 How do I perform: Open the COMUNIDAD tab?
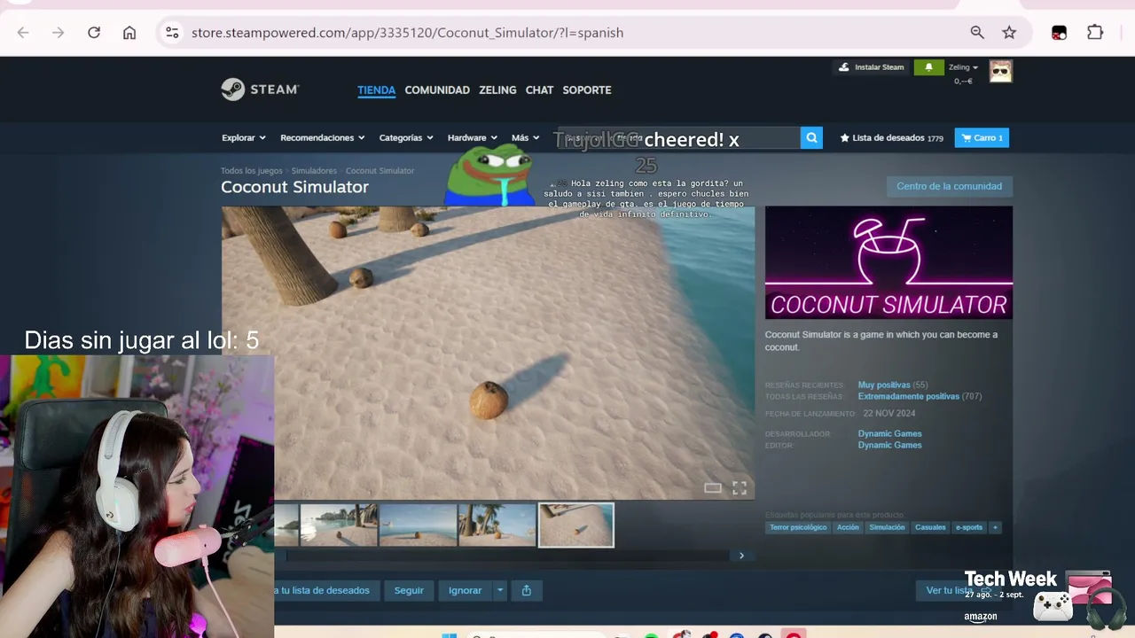[437, 89]
